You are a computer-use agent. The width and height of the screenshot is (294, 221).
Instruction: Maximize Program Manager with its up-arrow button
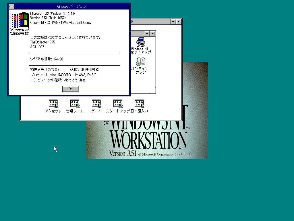179,22
